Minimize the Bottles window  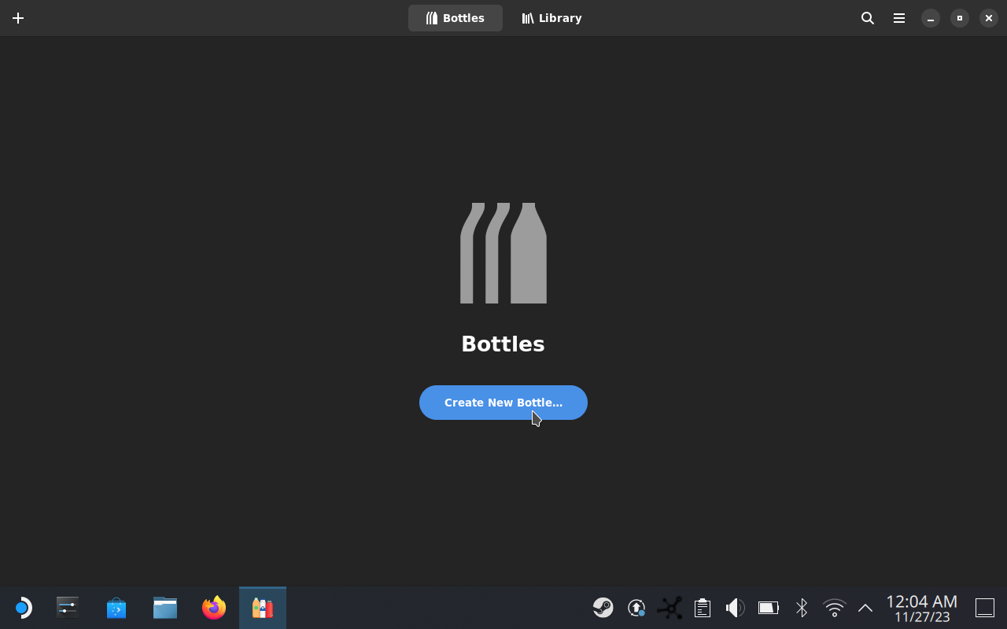point(931,18)
